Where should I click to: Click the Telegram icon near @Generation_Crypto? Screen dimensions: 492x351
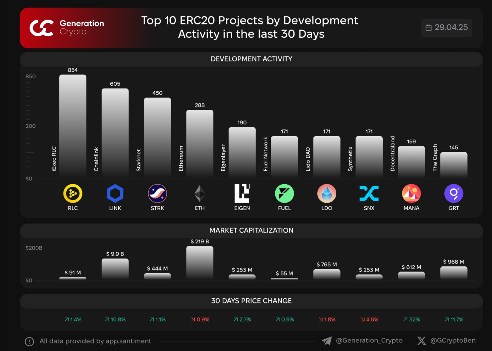pyautogui.click(x=326, y=340)
